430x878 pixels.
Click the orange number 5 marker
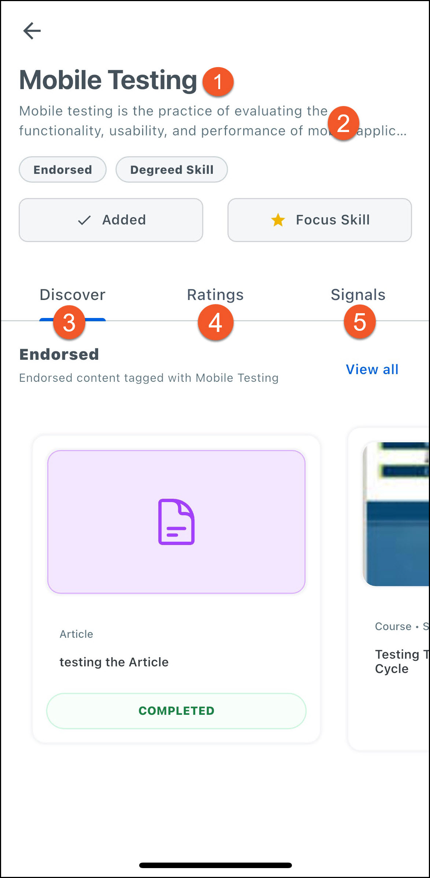tap(360, 322)
